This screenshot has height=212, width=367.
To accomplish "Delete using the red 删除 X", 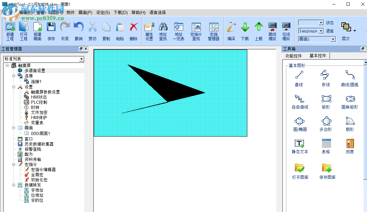I will pos(134,31).
